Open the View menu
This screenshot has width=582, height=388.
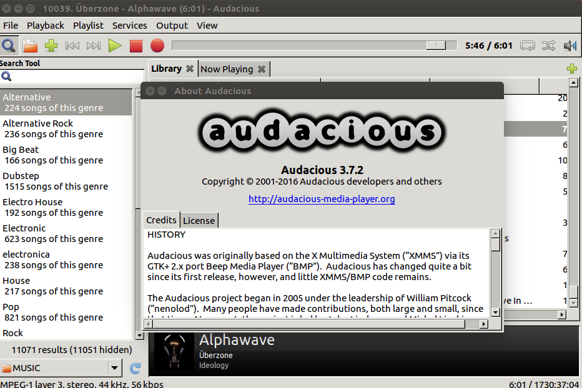pos(207,26)
